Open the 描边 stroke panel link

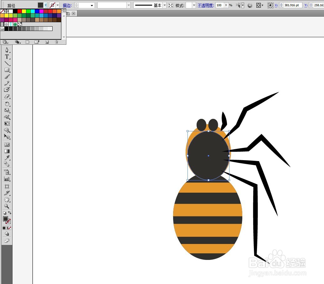coord(67,6)
